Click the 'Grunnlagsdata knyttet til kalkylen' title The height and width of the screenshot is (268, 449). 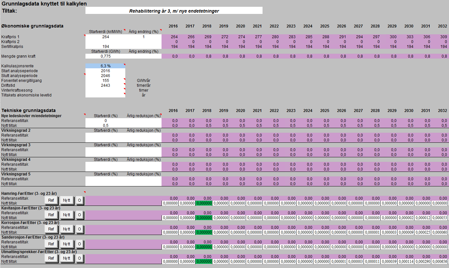[x=44, y=4]
